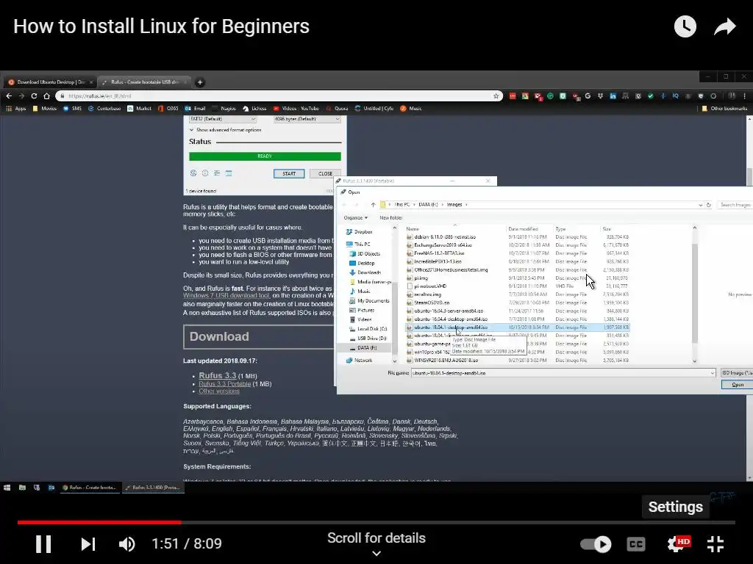This screenshot has height=564, width=753.
Task: Open the Centerbase bookmark
Action: click(104, 109)
